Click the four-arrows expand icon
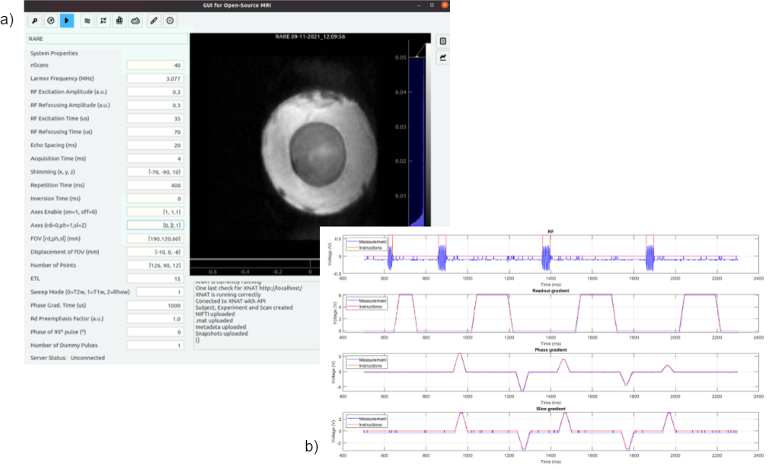 coord(103,21)
